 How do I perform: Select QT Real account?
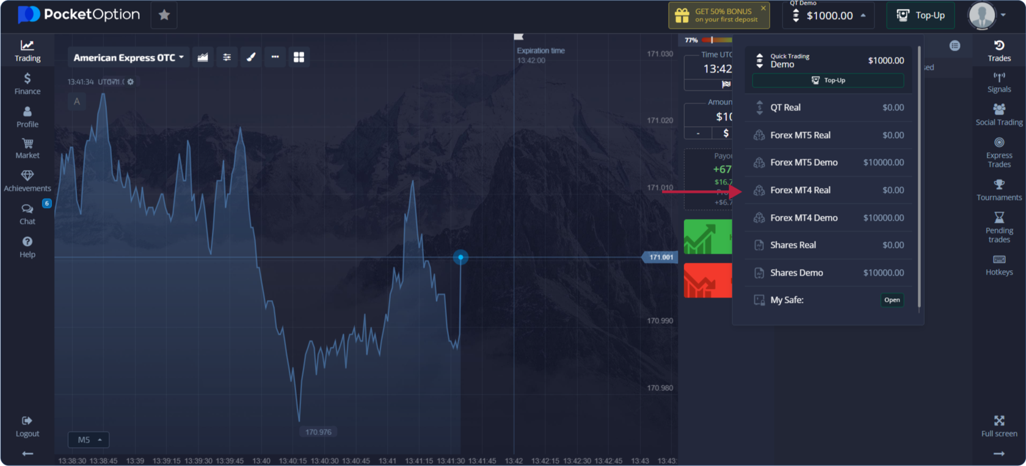click(828, 107)
